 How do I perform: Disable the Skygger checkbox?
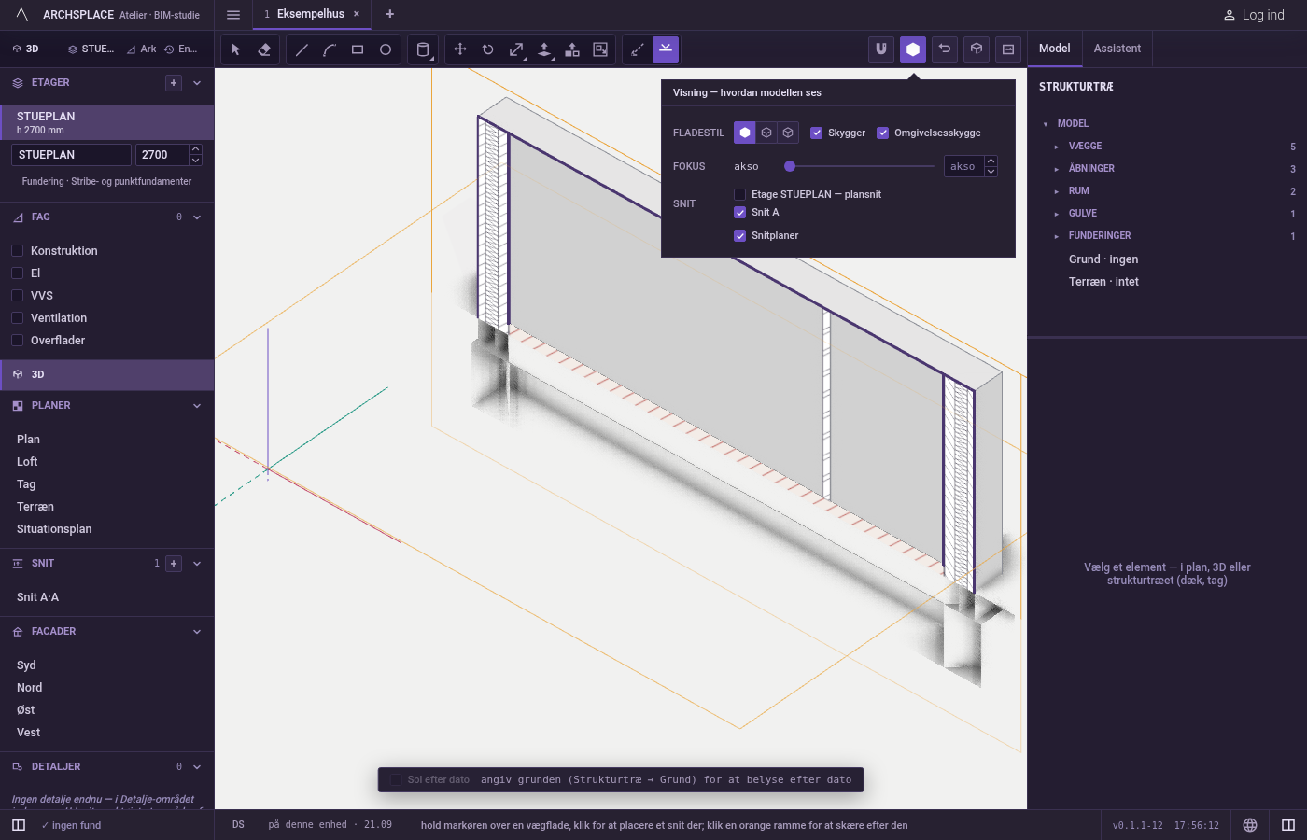(x=817, y=133)
